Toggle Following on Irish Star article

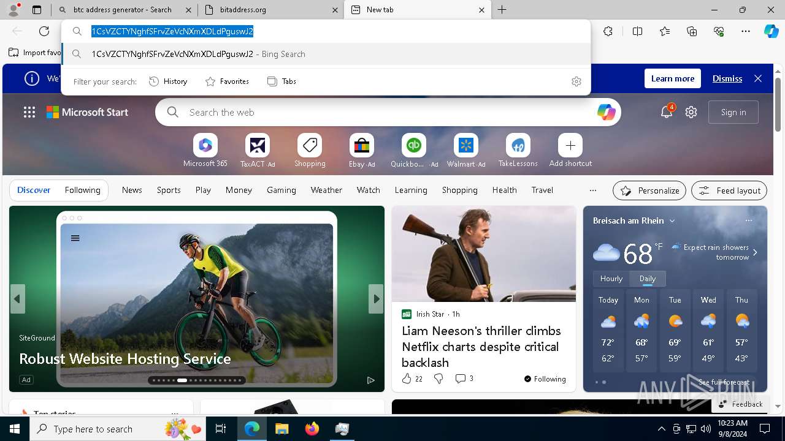tap(545, 379)
